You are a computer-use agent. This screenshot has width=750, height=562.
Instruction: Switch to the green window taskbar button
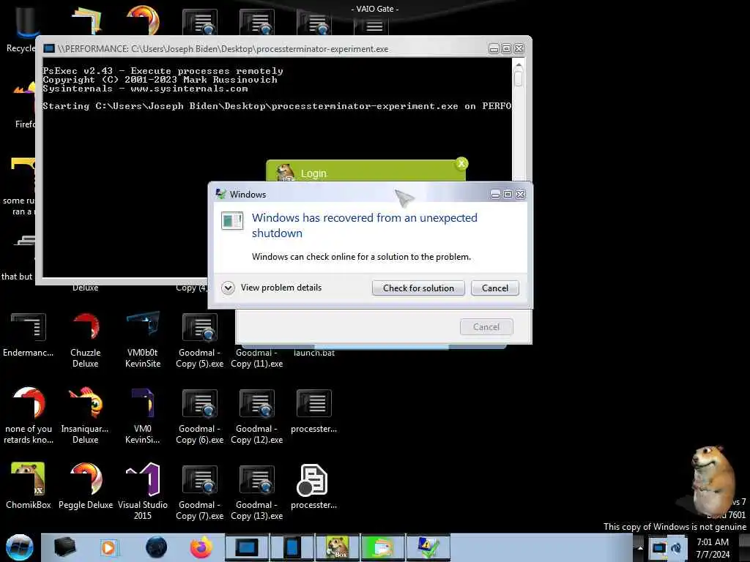(382, 547)
